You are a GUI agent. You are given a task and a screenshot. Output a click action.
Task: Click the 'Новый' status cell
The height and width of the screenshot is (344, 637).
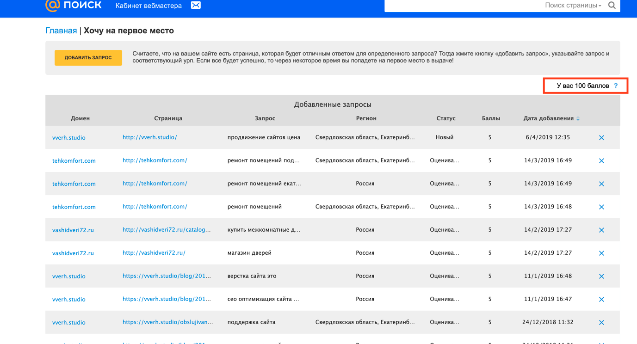(445, 137)
